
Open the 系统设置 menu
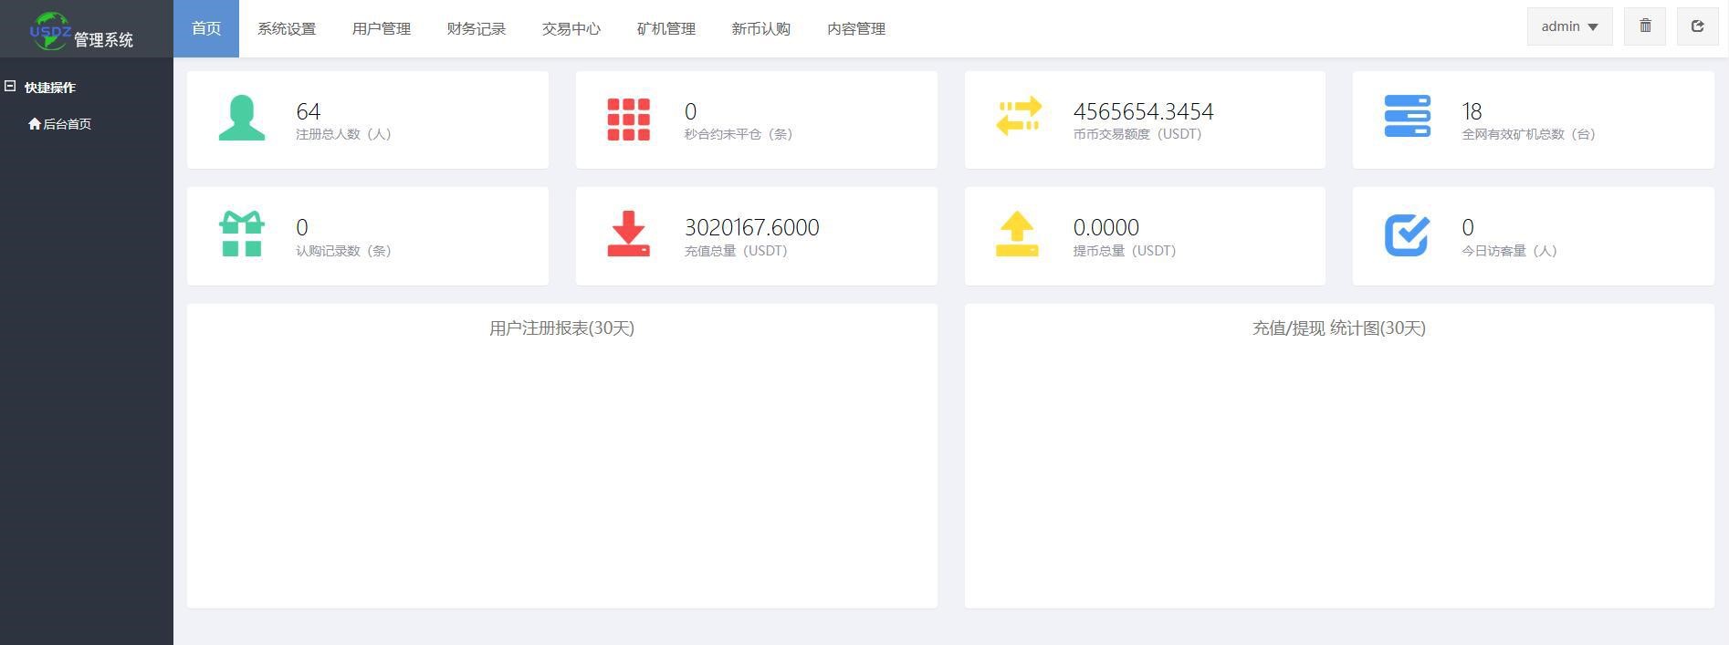(287, 29)
